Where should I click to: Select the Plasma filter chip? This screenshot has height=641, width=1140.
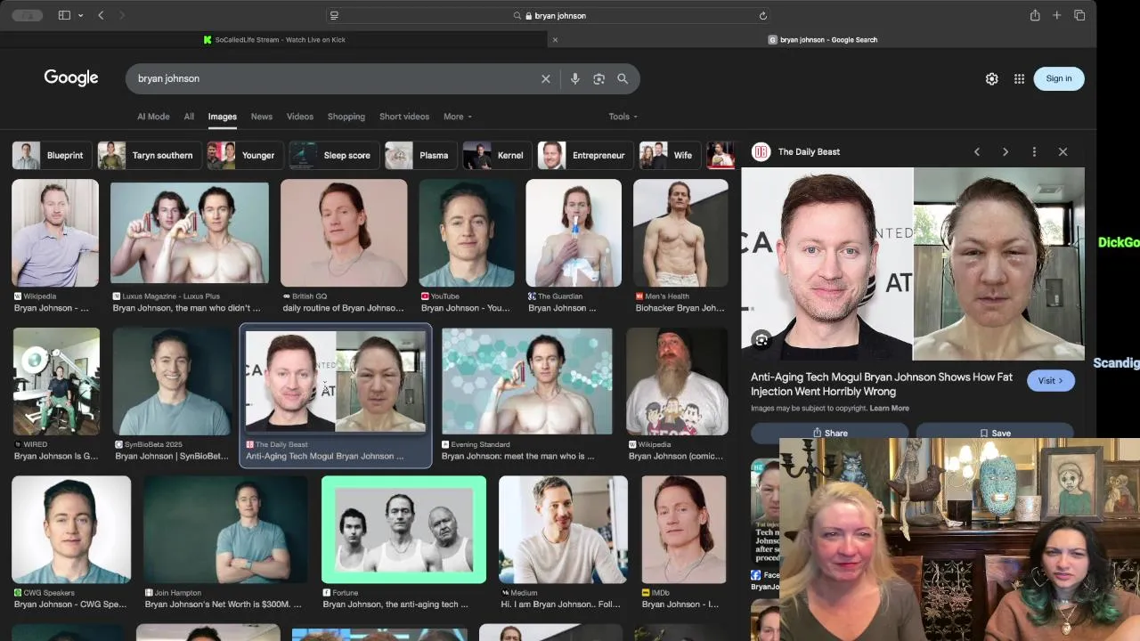click(x=419, y=155)
